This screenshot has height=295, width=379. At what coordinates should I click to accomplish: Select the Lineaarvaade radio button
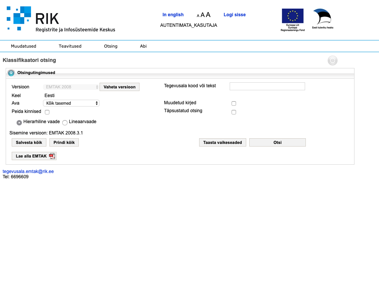tap(65, 123)
